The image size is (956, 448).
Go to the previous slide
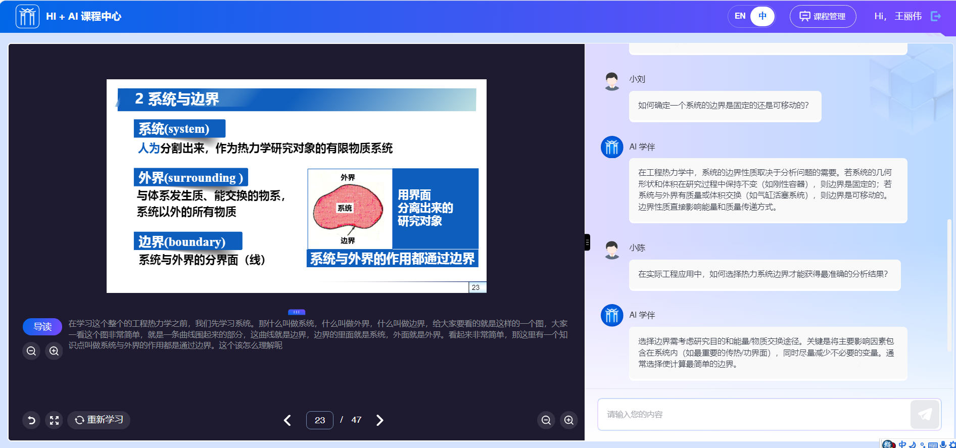pyautogui.click(x=288, y=420)
